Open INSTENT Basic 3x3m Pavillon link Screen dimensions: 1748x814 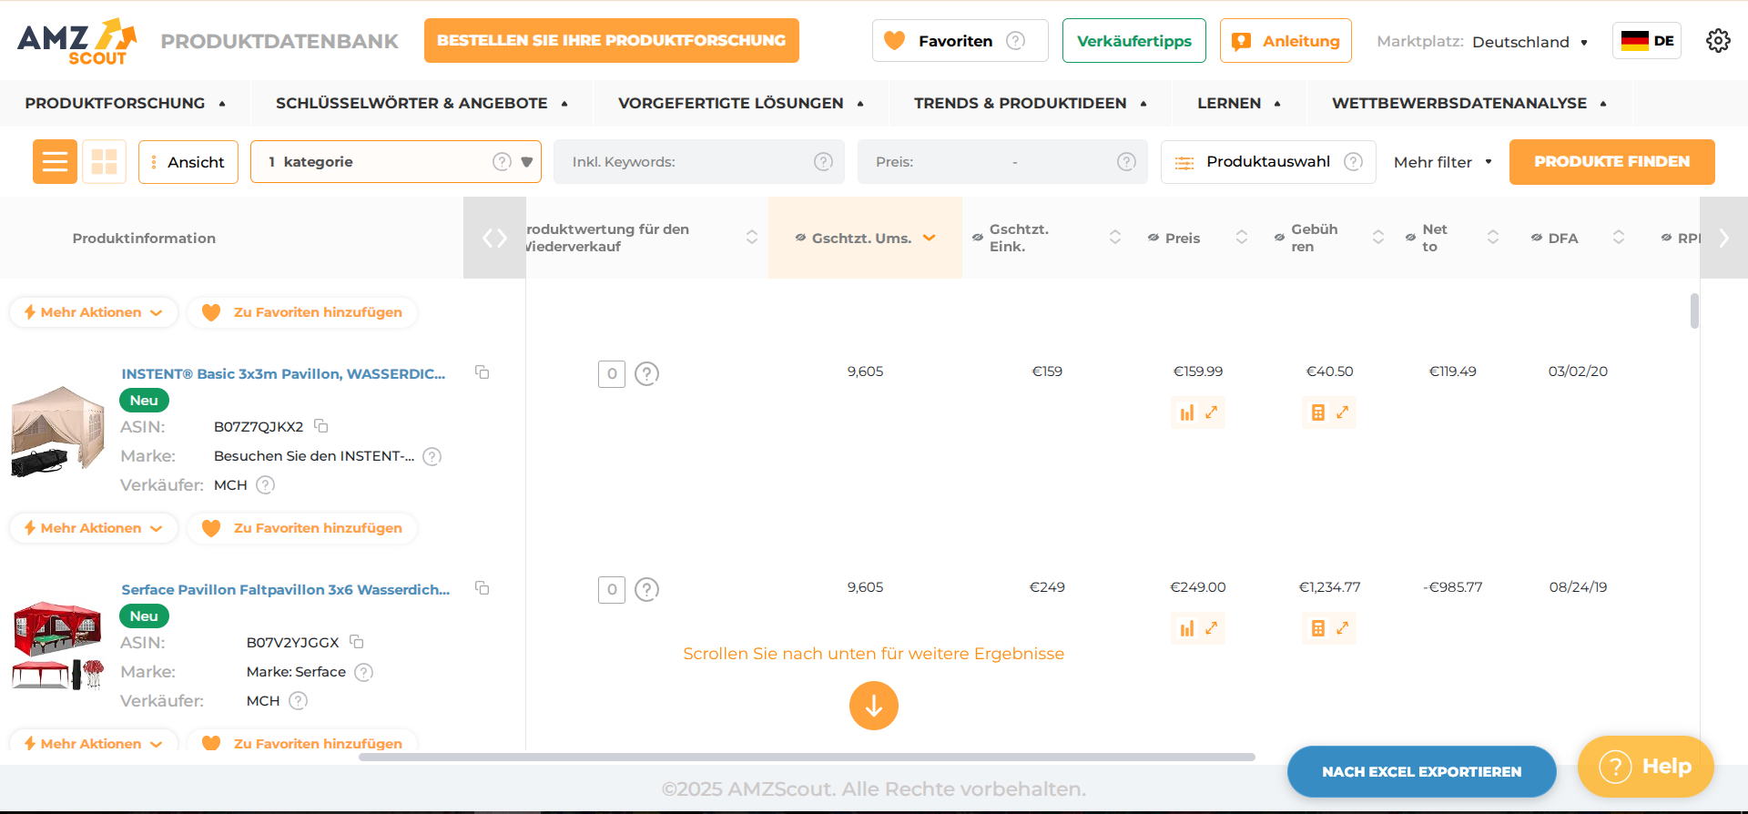pyautogui.click(x=283, y=373)
